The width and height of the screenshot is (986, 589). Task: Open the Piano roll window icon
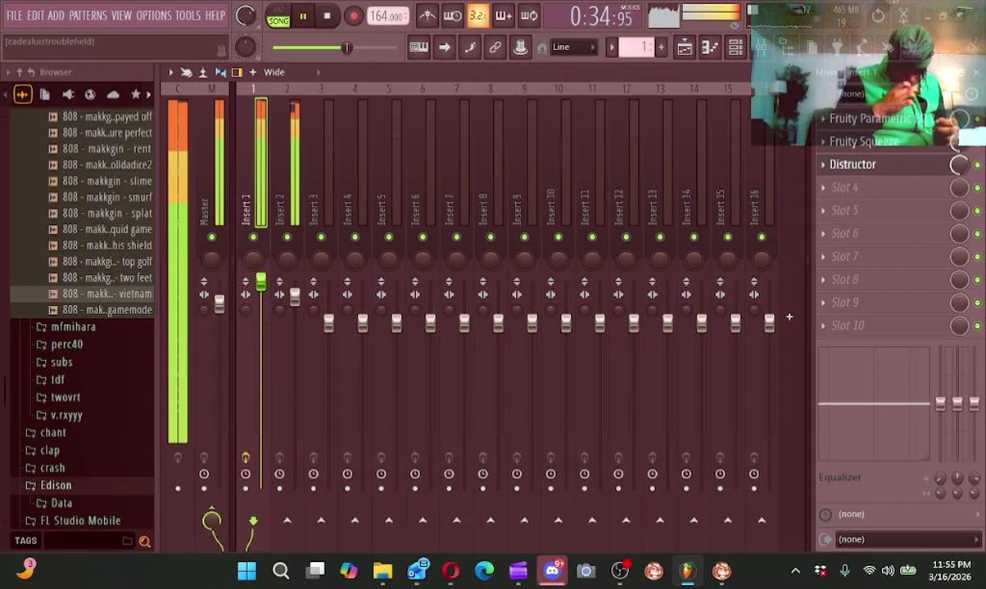[710, 47]
